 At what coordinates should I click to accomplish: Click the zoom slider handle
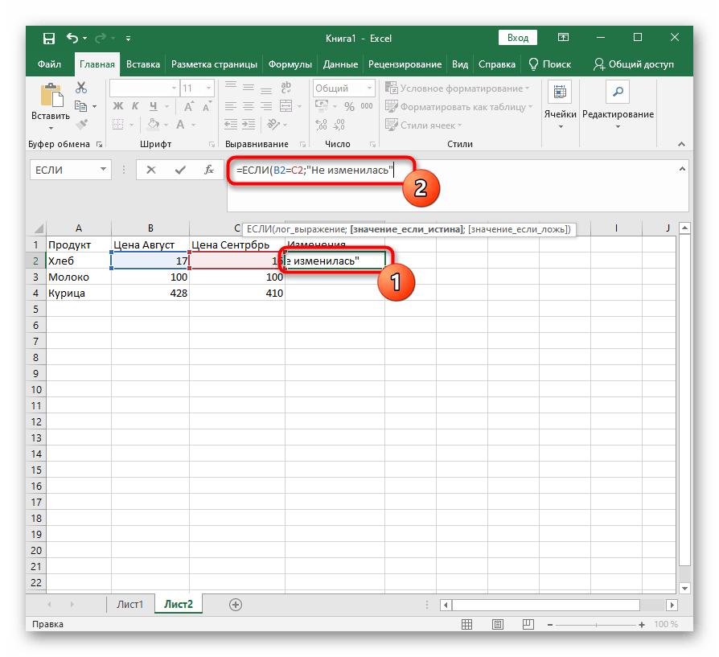point(596,625)
